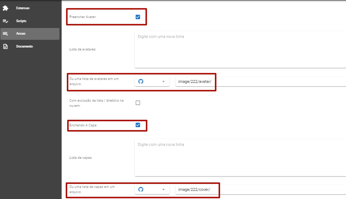The width and height of the screenshot is (346, 199).
Task: Click the label Ou uma lista de avatares em um arquivo
Action: (94, 81)
